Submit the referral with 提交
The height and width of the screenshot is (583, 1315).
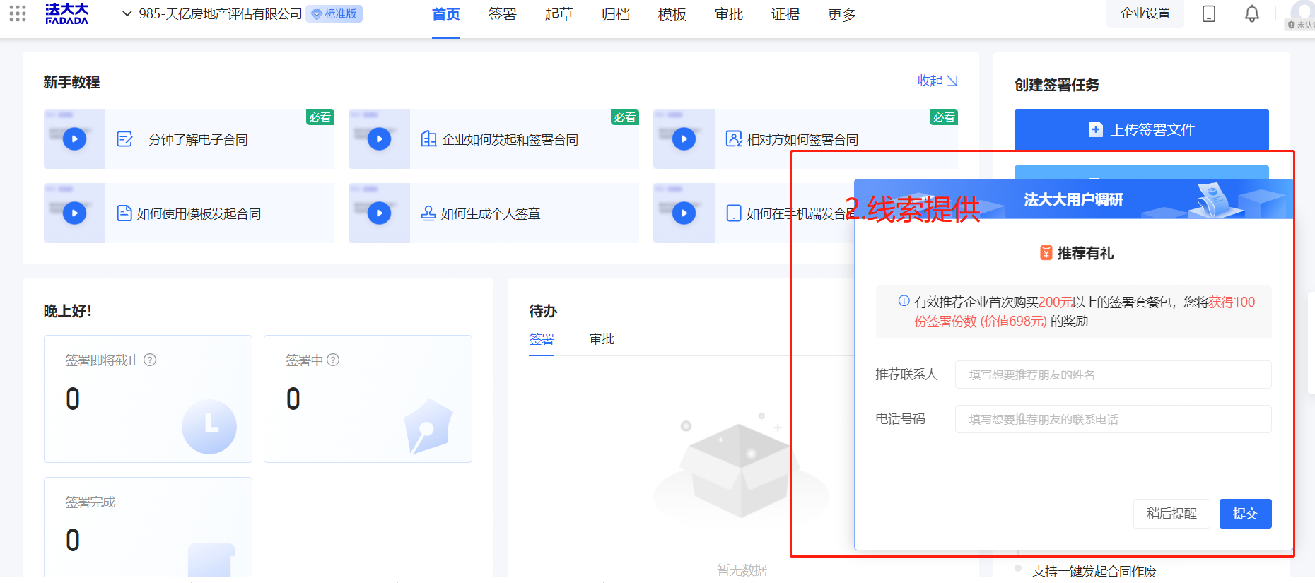point(1246,514)
